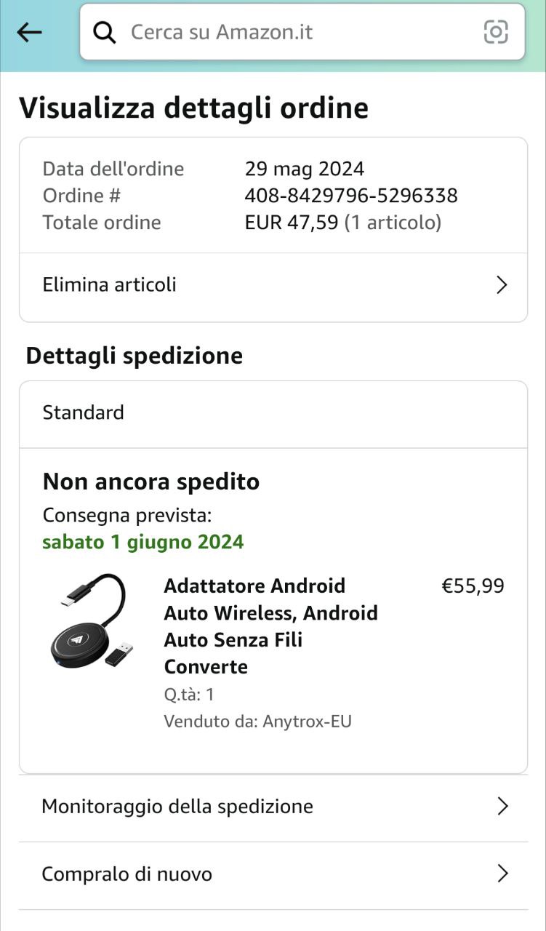Tap the €55,99 item price
The width and height of the screenshot is (546, 931).
click(473, 586)
